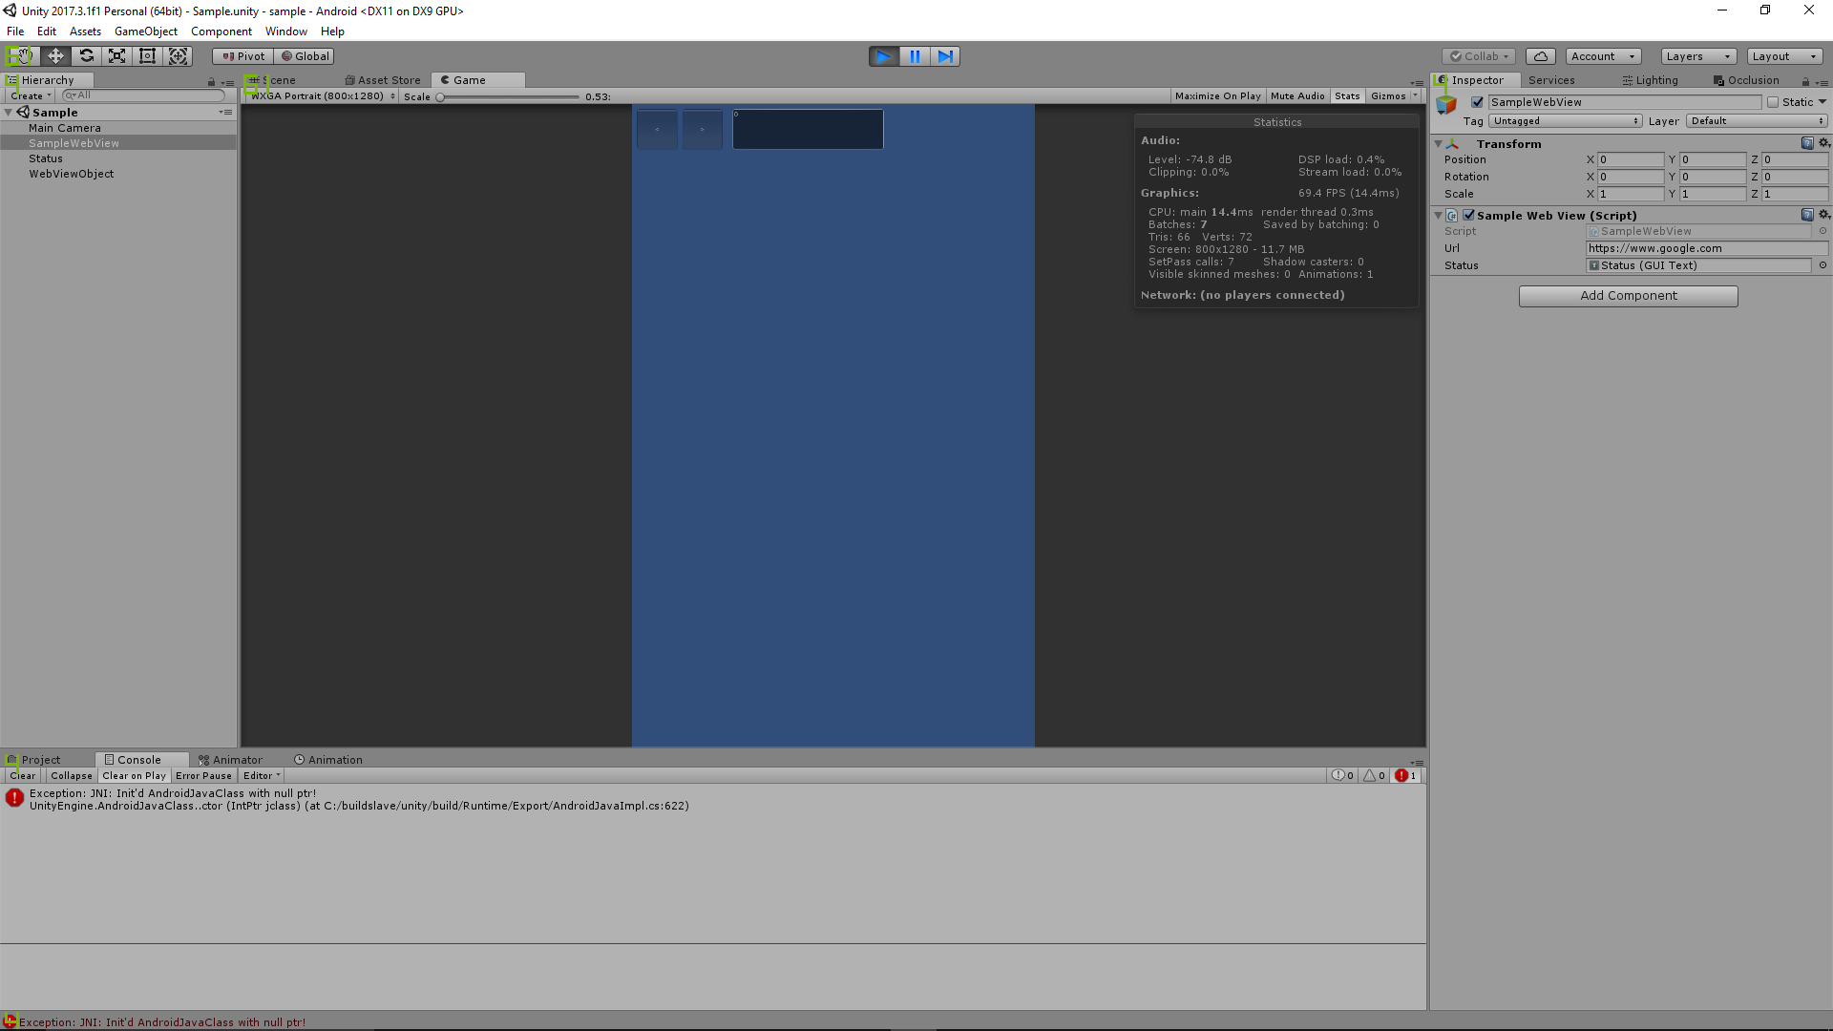This screenshot has height=1031, width=1833.
Task: Open the Layer Default dropdown
Action: (1757, 121)
